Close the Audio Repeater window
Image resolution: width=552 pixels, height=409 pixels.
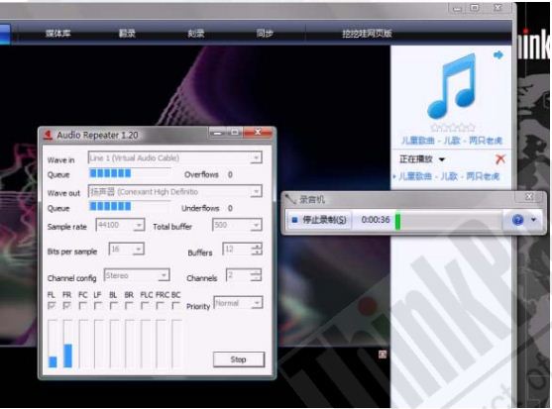(258, 133)
